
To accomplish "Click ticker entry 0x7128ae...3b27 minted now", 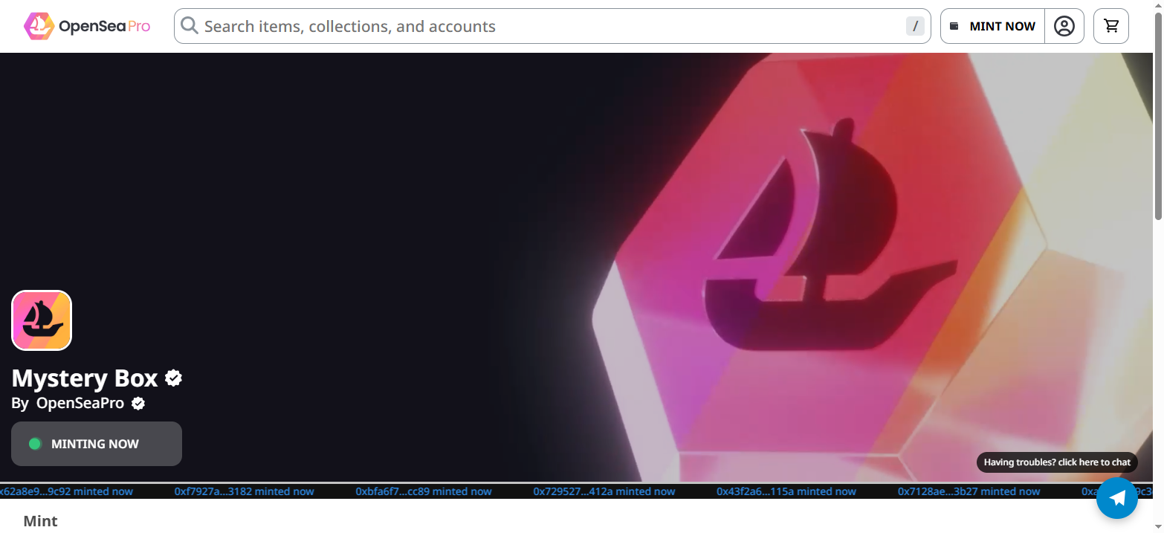I will (x=969, y=491).
